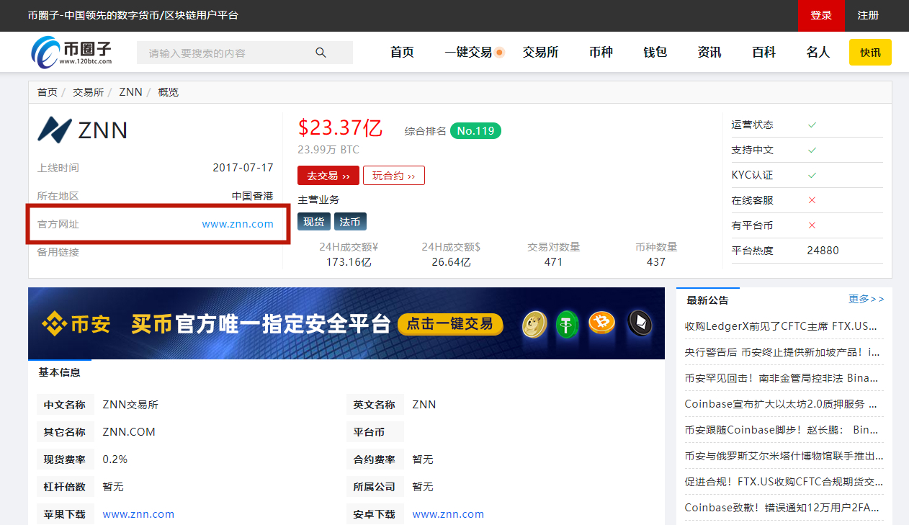
Task: Click ZNN in the breadcrumb
Action: tap(130, 92)
